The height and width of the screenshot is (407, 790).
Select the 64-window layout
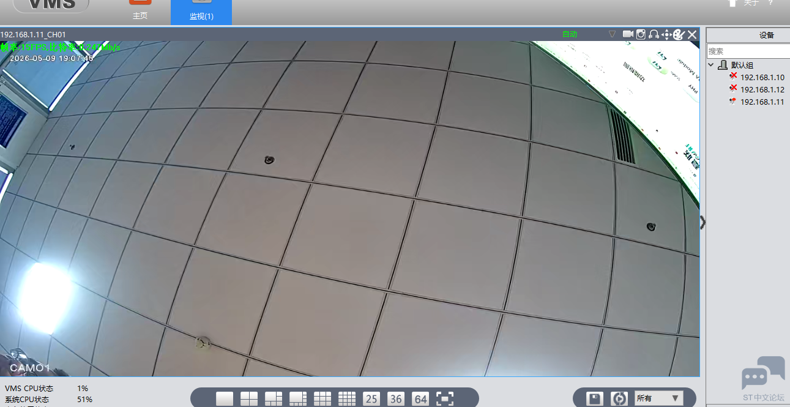click(420, 398)
